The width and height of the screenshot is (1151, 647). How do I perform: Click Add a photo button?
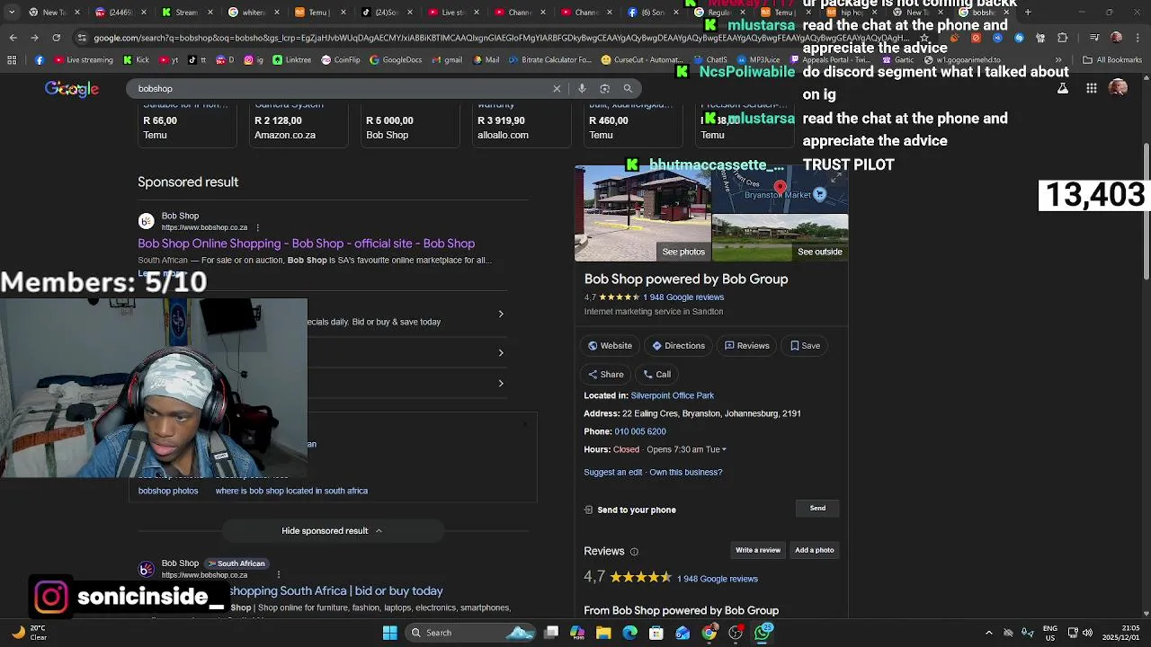pos(815,550)
